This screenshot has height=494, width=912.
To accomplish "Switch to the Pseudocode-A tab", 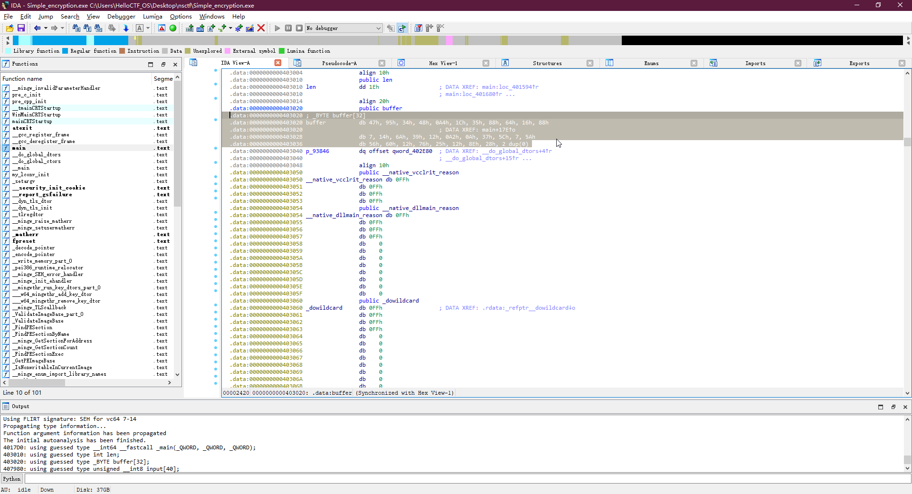I will 339,63.
